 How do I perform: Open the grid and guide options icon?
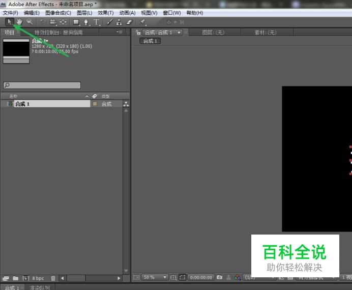(173, 277)
